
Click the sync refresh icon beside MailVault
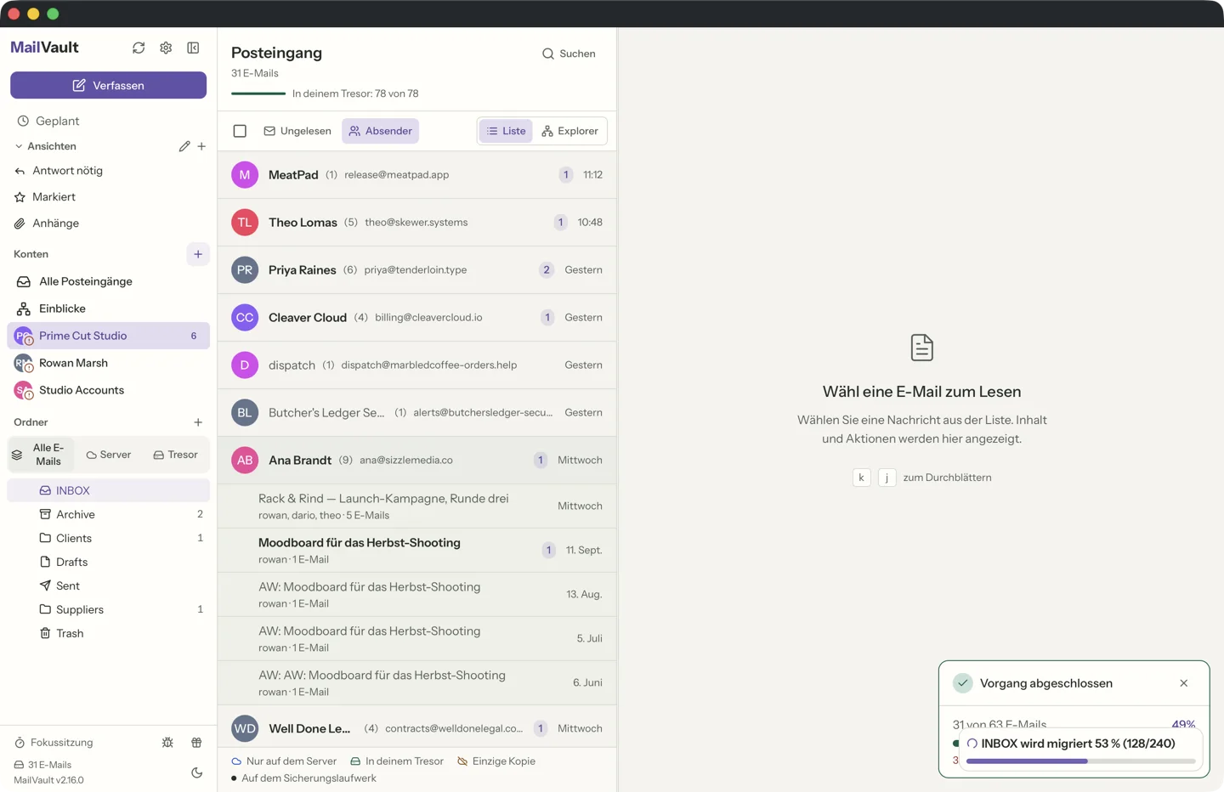point(139,48)
